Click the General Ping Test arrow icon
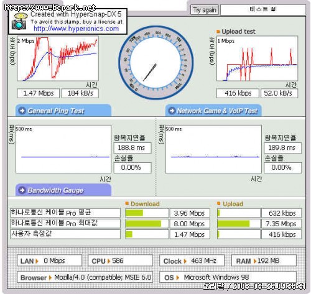 (x=22, y=111)
